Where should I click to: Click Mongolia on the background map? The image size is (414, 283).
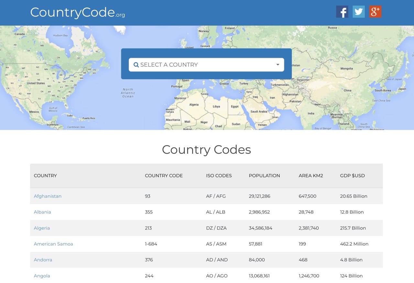click(347, 69)
